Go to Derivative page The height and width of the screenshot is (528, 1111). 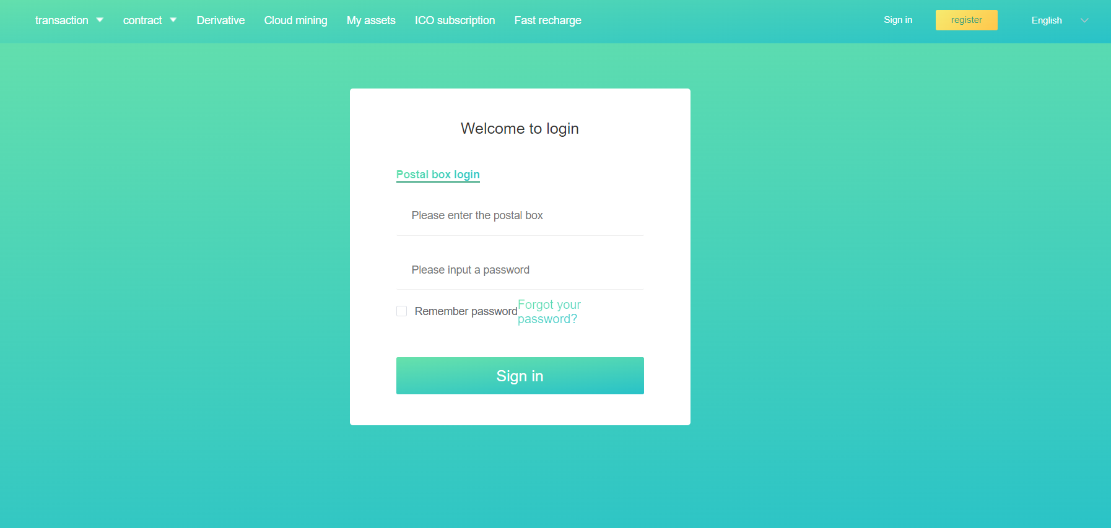(220, 20)
